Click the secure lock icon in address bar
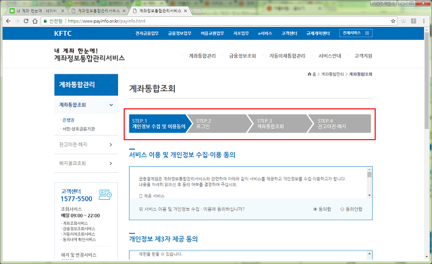Viewport: 432px width, 264px height. coord(45,21)
